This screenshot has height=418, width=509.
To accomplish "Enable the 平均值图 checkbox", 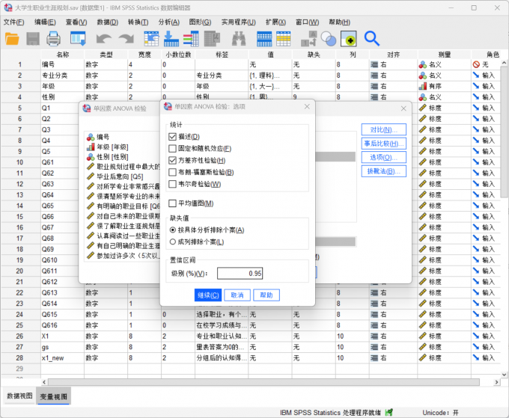I will 173,203.
